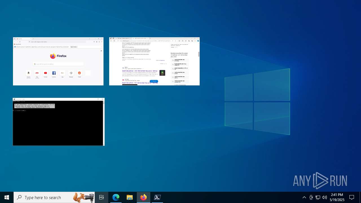
Task: Open the Action Center notifications icon
Action: tap(352, 197)
